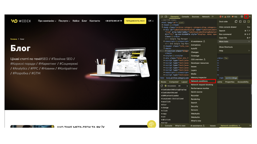Click the Issues drawer tab

(213, 126)
